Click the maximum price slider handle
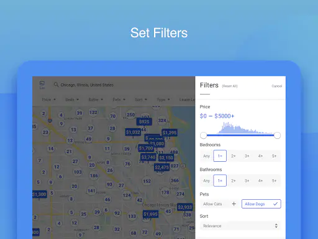318x239 pixels. (x=277, y=136)
